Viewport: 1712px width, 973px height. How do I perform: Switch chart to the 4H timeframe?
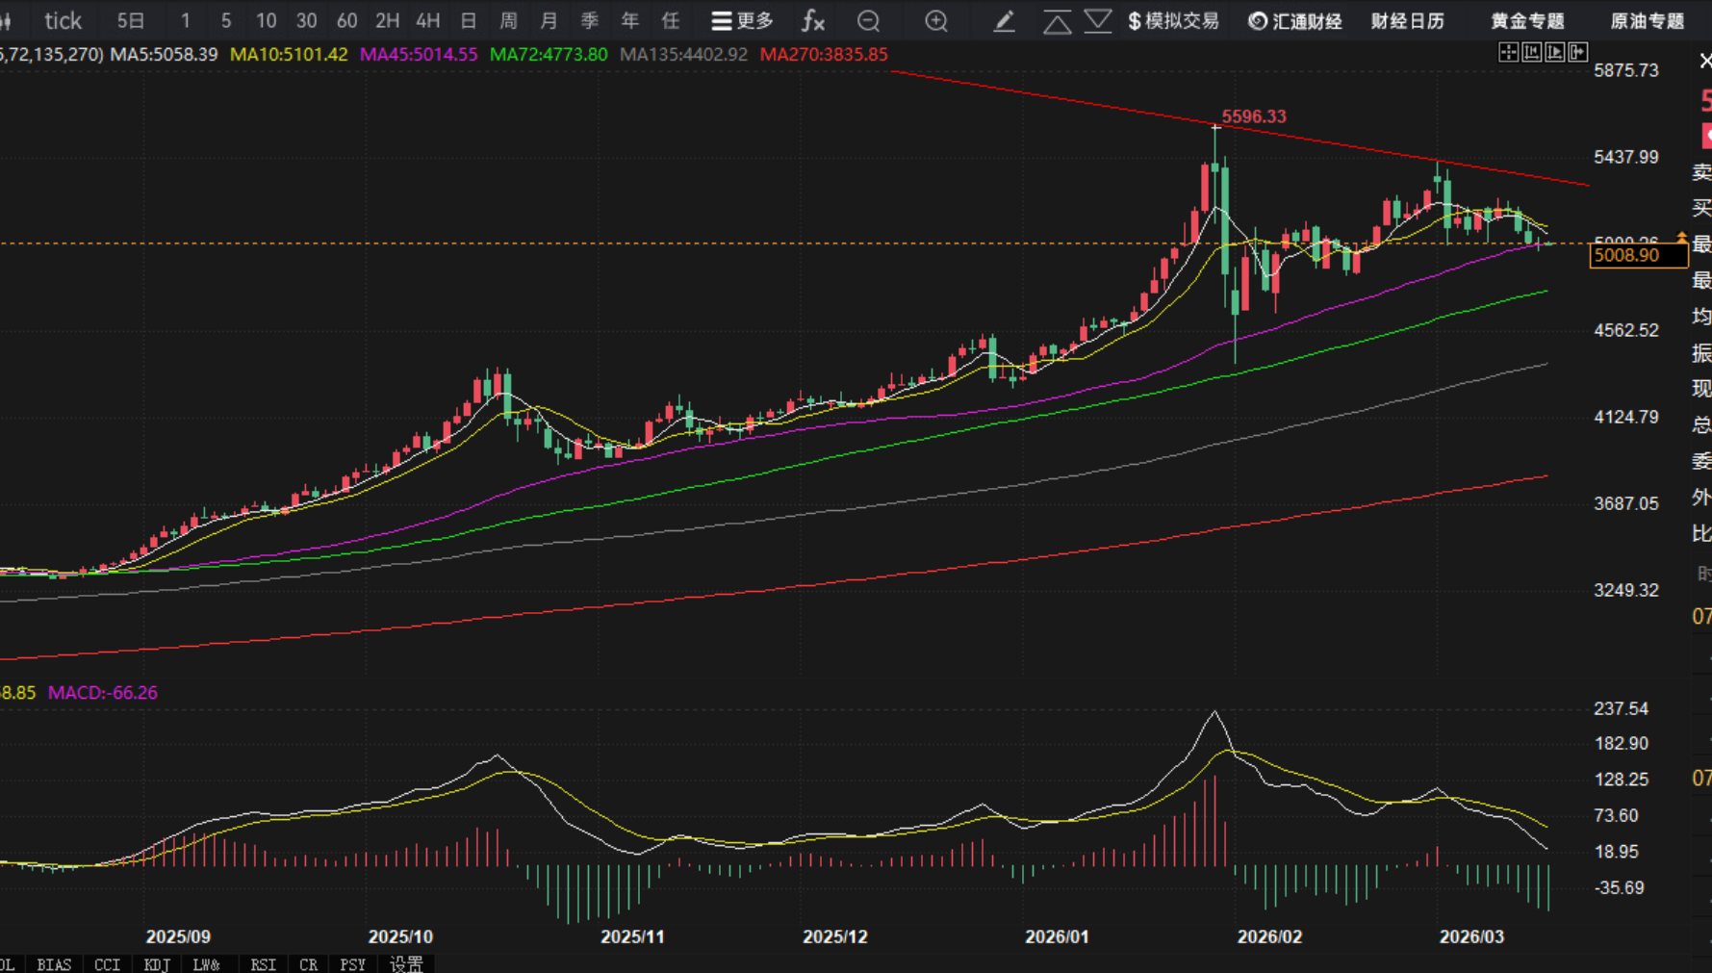click(x=427, y=21)
